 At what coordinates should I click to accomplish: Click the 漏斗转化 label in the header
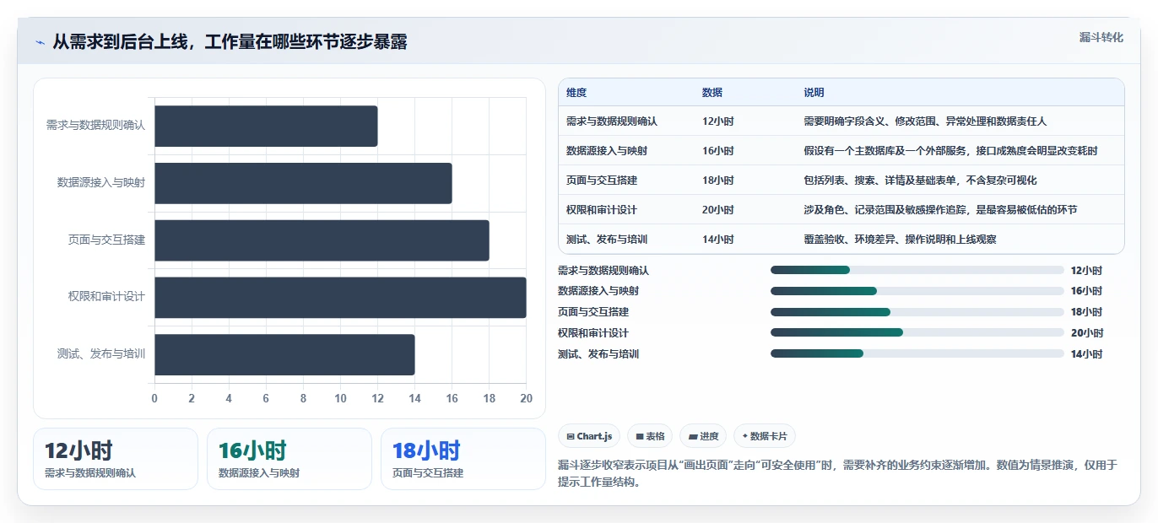[x=1101, y=37]
